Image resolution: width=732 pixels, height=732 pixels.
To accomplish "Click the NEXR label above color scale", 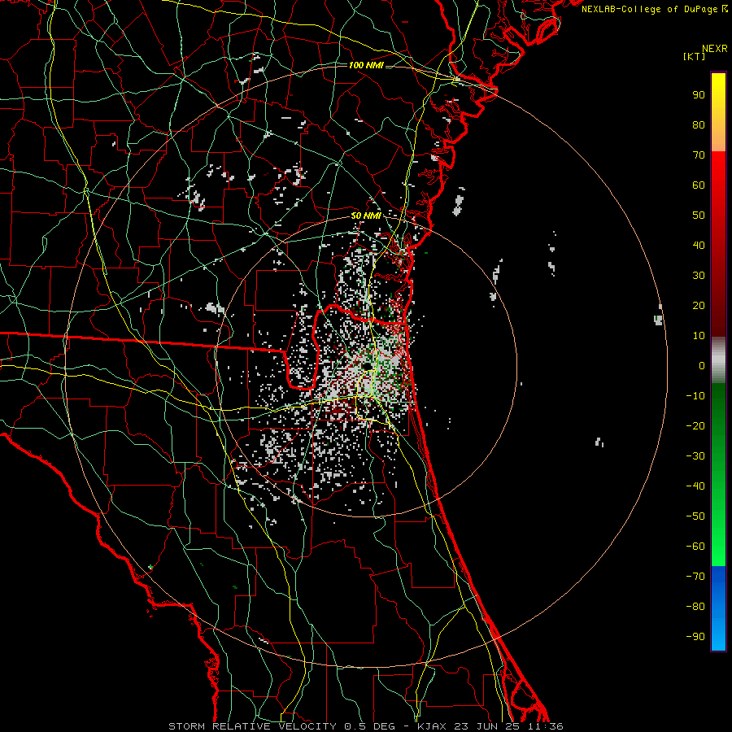I will [715, 49].
